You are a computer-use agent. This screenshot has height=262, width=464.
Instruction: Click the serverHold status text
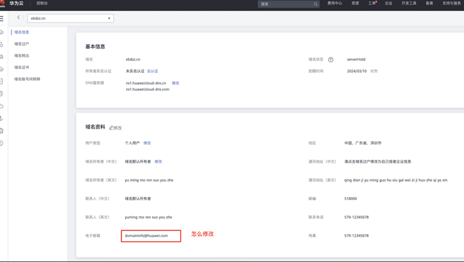356,59
